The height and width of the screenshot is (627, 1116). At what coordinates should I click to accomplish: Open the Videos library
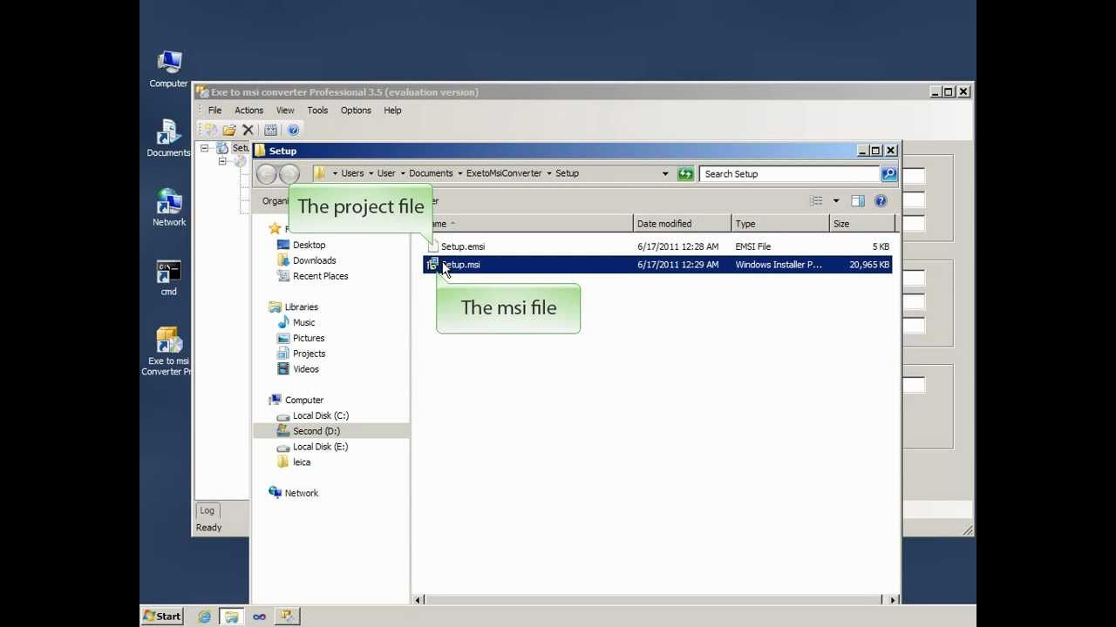tap(306, 369)
